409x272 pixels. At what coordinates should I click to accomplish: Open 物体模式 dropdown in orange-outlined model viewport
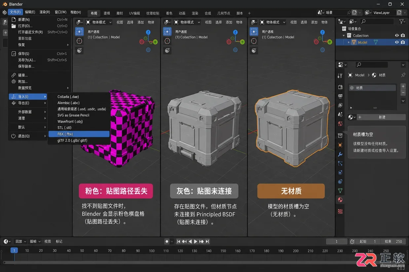coord(273,22)
